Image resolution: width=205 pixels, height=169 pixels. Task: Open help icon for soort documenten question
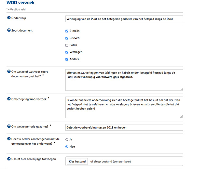(9, 71)
